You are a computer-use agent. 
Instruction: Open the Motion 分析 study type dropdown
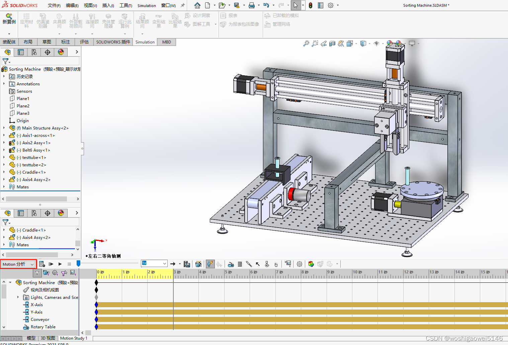click(18, 264)
